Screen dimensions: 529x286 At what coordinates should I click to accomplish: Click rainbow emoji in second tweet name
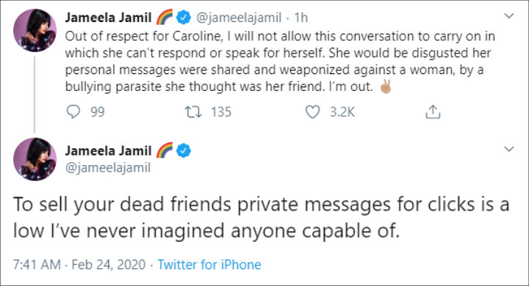tap(165, 150)
